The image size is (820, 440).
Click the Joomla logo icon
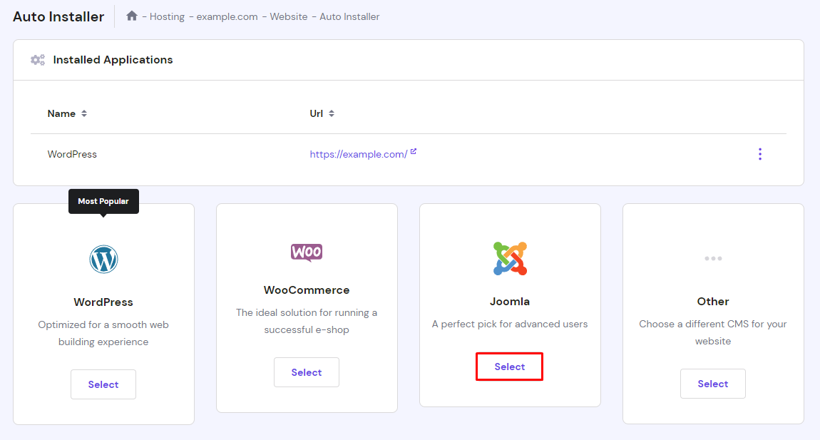pyautogui.click(x=510, y=259)
